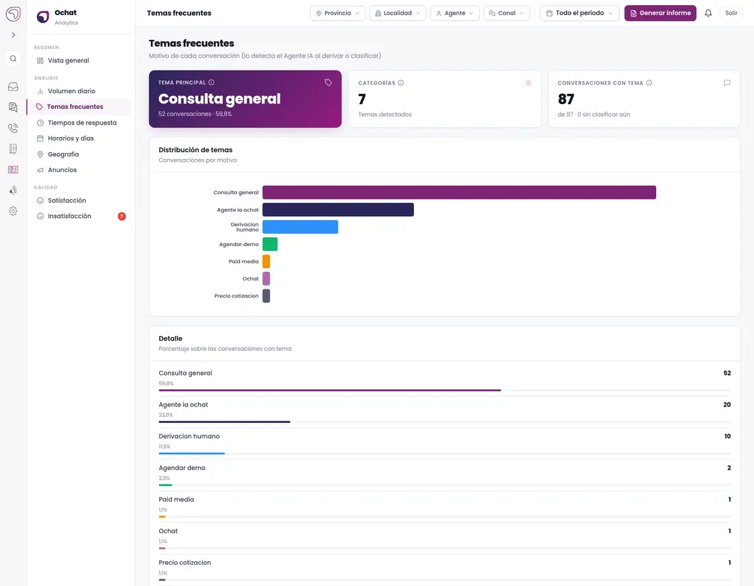This screenshot has height=586, width=754.
Task: Open the Localidad filter dropdown
Action: [x=398, y=14]
